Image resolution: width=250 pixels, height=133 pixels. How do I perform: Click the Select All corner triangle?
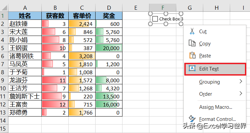(x=4, y=8)
